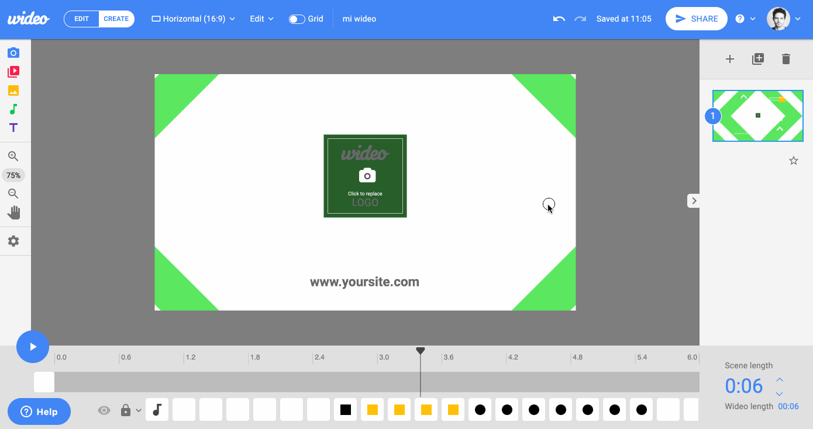
Task: Select the Text tool
Action: point(13,128)
